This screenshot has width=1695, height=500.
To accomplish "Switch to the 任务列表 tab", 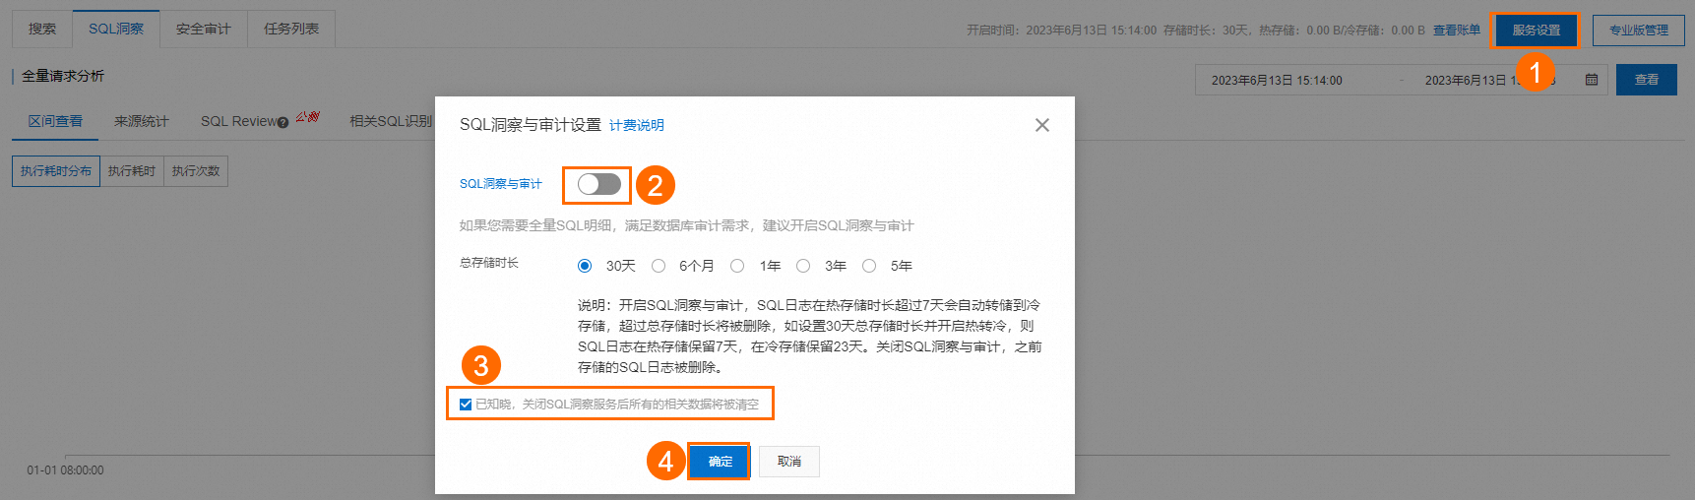I will (x=291, y=29).
